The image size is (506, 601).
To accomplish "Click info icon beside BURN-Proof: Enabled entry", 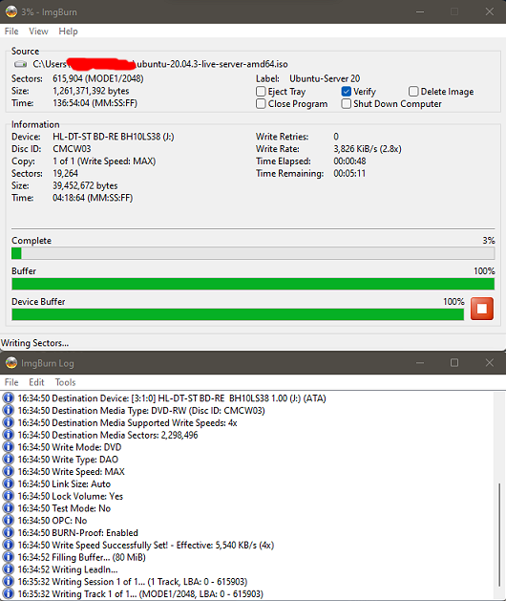I will tap(8, 533).
